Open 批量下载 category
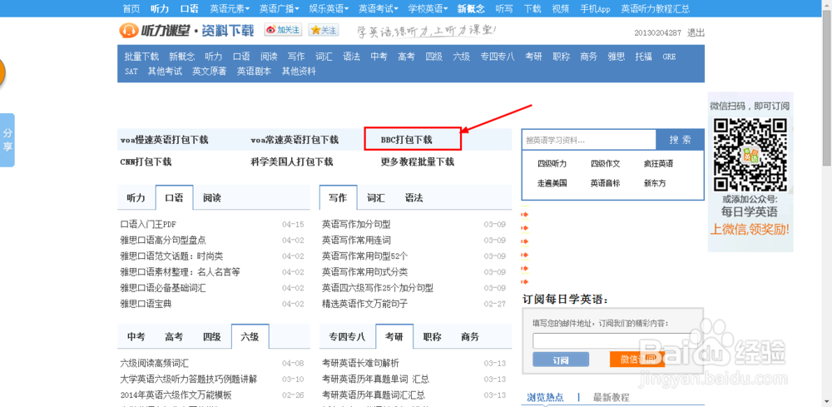832x407 pixels. pyautogui.click(x=141, y=57)
